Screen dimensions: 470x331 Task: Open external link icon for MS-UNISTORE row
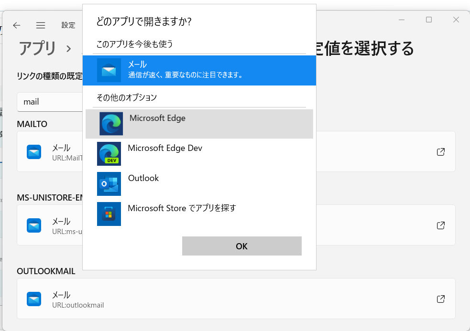[x=441, y=225]
